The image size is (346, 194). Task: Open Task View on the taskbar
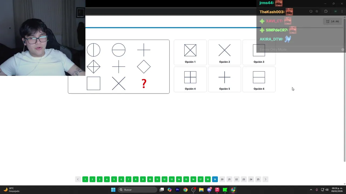point(162,190)
